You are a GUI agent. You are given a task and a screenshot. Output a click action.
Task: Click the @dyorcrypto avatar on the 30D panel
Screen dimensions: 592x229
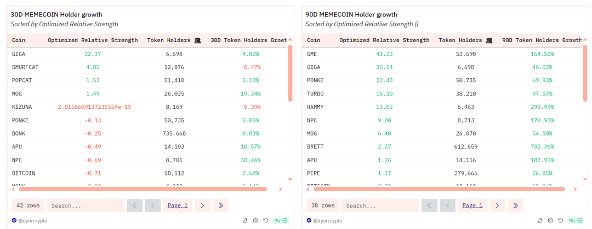pos(14,221)
